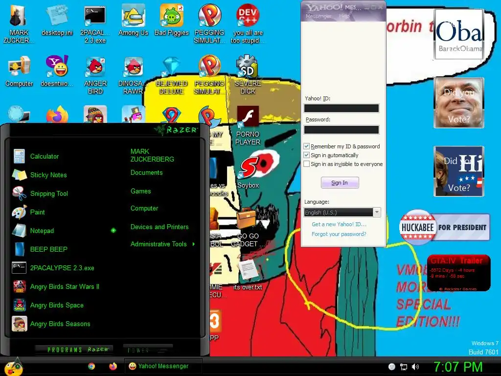
Task: Click the Yahoo! ID input field
Action: pos(341,108)
